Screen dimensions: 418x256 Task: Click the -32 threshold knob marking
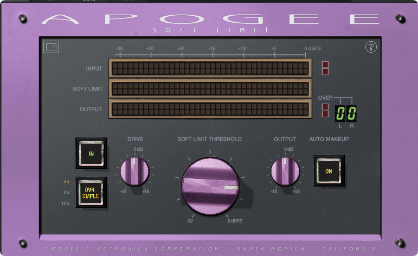click(190, 221)
